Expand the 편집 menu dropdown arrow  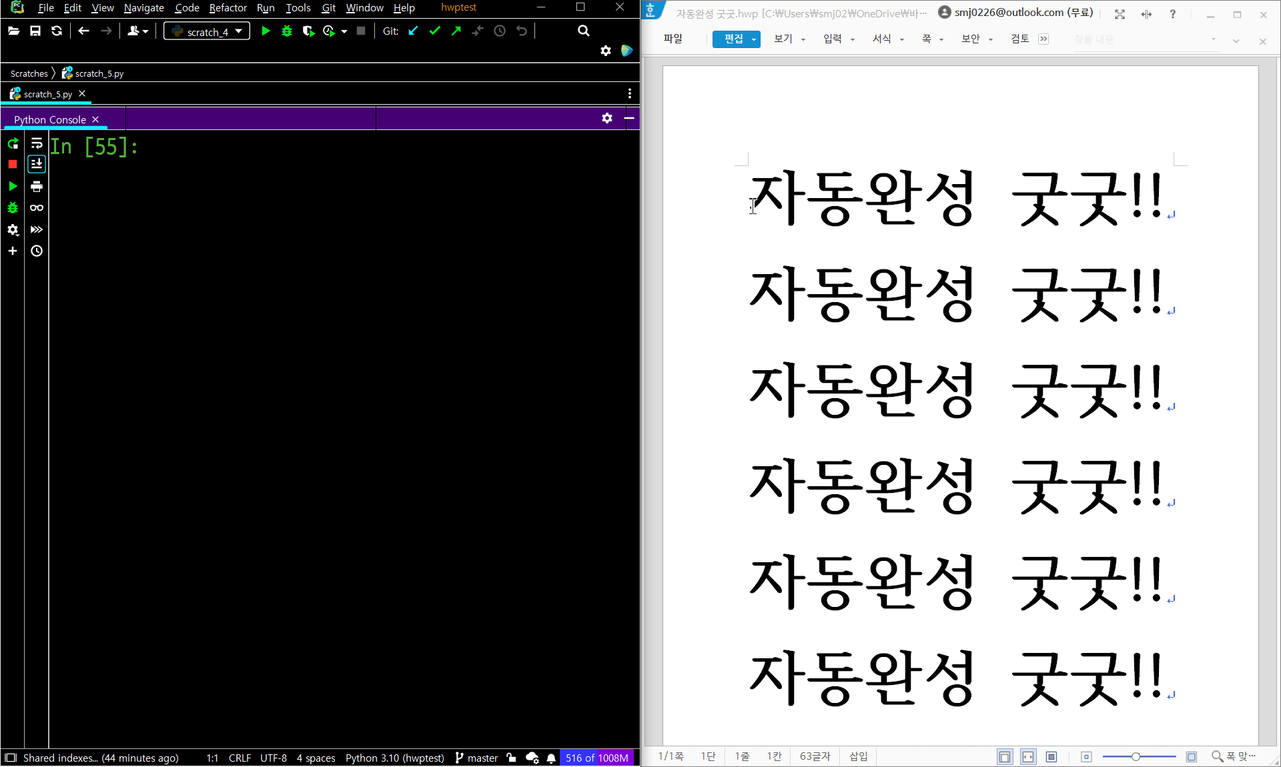coord(754,39)
